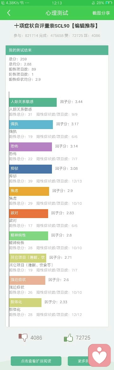The image size is (114, 370).
Task: Tap the 我的测试结果 panel header
Action: (x=57, y=50)
